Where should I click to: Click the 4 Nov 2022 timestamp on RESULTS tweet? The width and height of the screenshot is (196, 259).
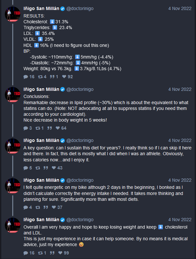click(x=180, y=9)
